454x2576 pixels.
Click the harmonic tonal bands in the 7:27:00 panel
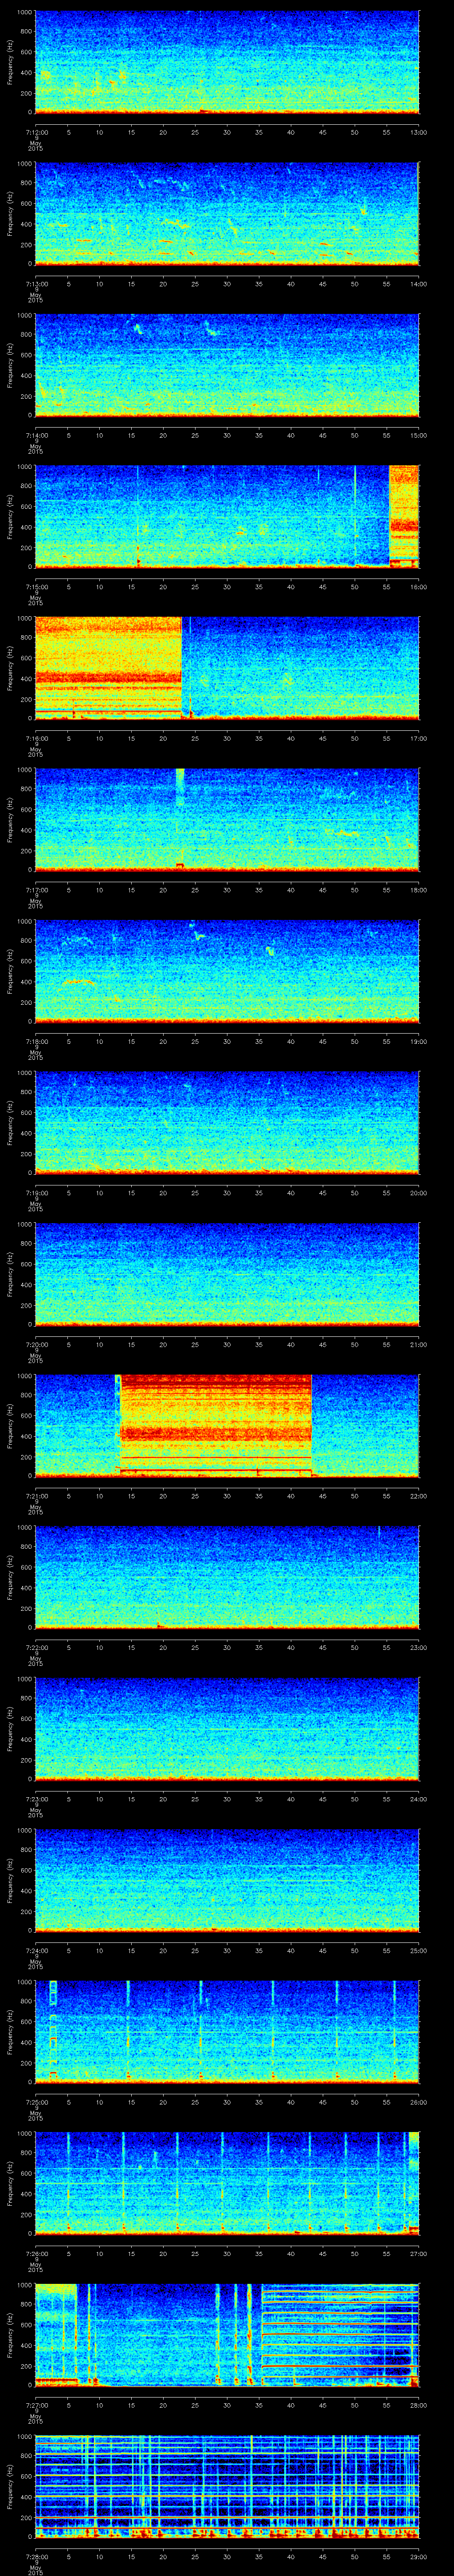click(x=339, y=2335)
